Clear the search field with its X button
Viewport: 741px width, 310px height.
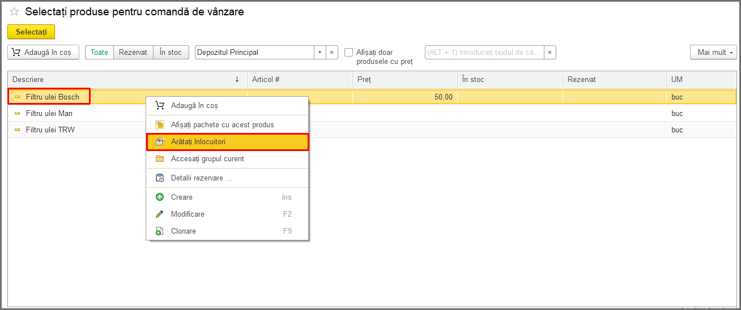[x=550, y=52]
